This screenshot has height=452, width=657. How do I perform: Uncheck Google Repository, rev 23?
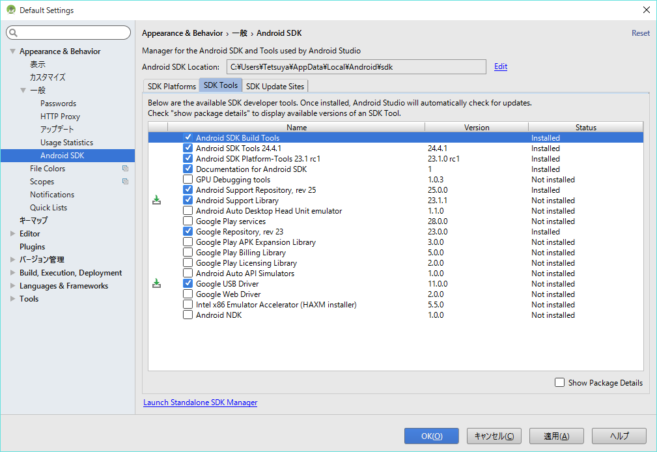tap(188, 231)
